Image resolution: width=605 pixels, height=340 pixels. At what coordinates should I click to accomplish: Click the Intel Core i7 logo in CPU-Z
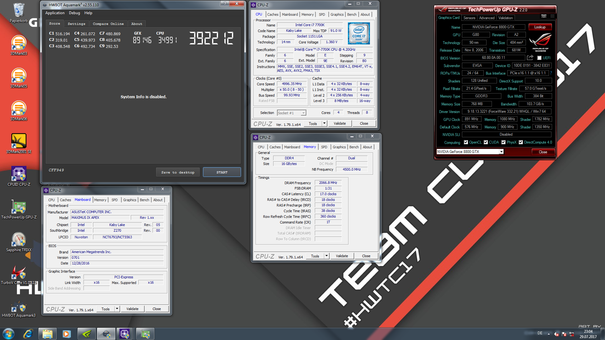point(359,33)
